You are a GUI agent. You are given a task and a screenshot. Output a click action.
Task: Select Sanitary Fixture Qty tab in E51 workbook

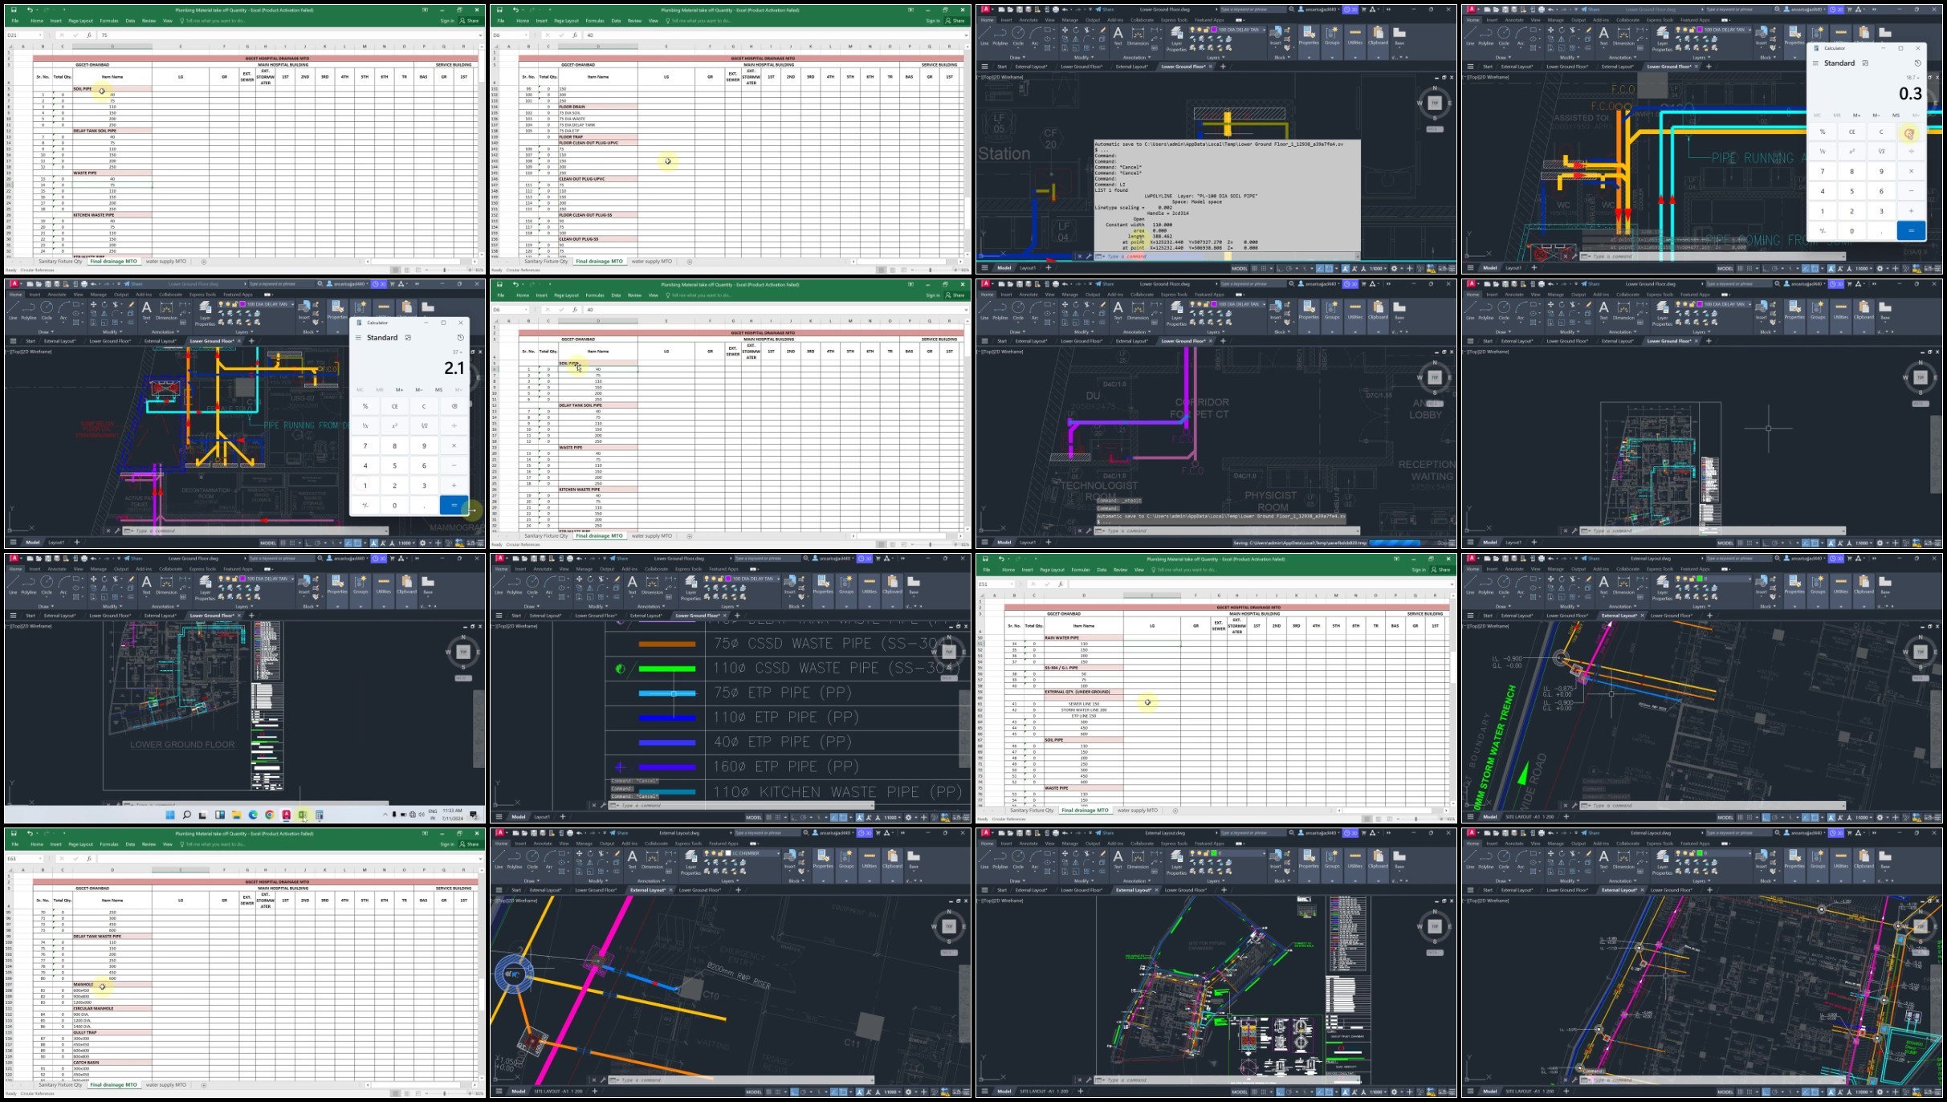[x=1031, y=810]
